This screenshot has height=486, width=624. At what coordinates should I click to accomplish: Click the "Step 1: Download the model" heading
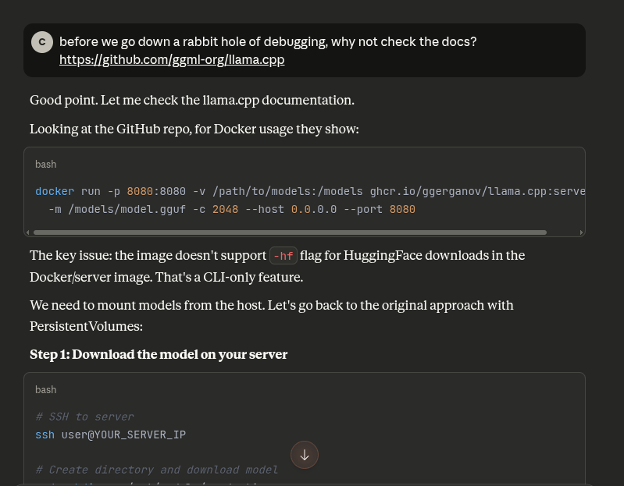point(159,354)
